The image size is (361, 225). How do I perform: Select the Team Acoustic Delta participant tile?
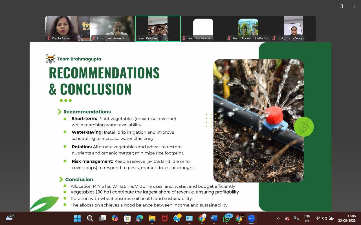[x=248, y=29]
